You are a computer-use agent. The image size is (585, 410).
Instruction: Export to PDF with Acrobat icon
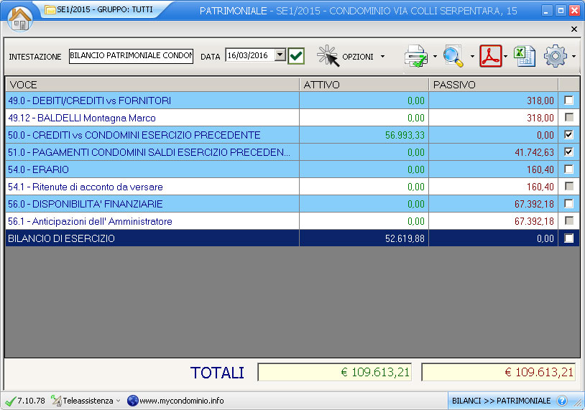[491, 56]
